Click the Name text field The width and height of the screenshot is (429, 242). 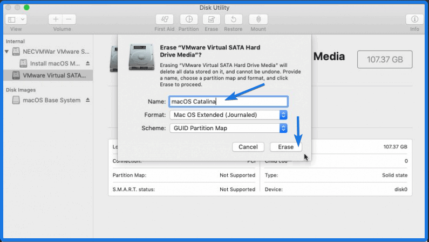[x=228, y=102]
